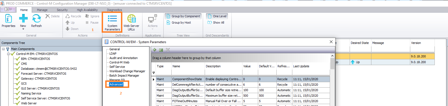Select the DelCommregAfterAct... parameter row
This screenshot has width=448, height=106.
click(243, 85)
